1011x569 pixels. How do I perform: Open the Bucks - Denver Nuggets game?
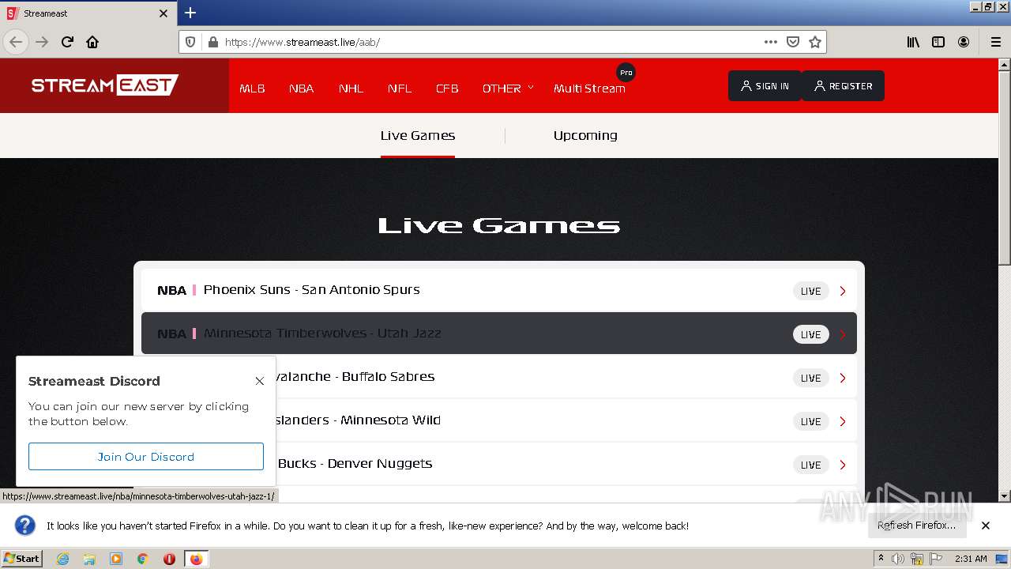(498, 464)
